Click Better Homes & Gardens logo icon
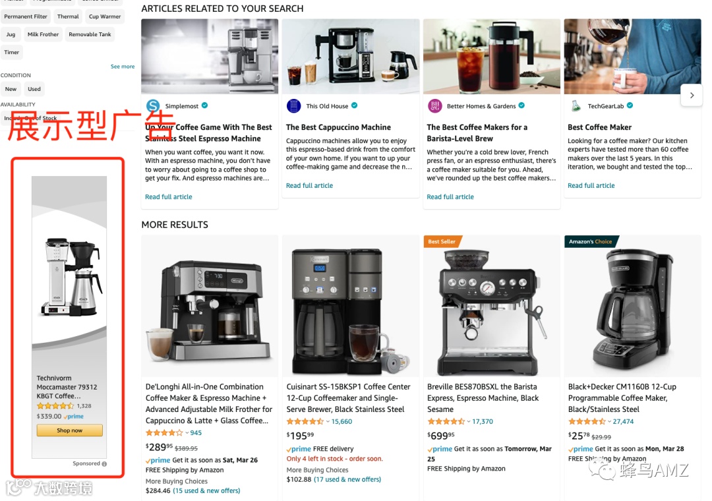Image resolution: width=712 pixels, height=501 pixels. [x=435, y=106]
